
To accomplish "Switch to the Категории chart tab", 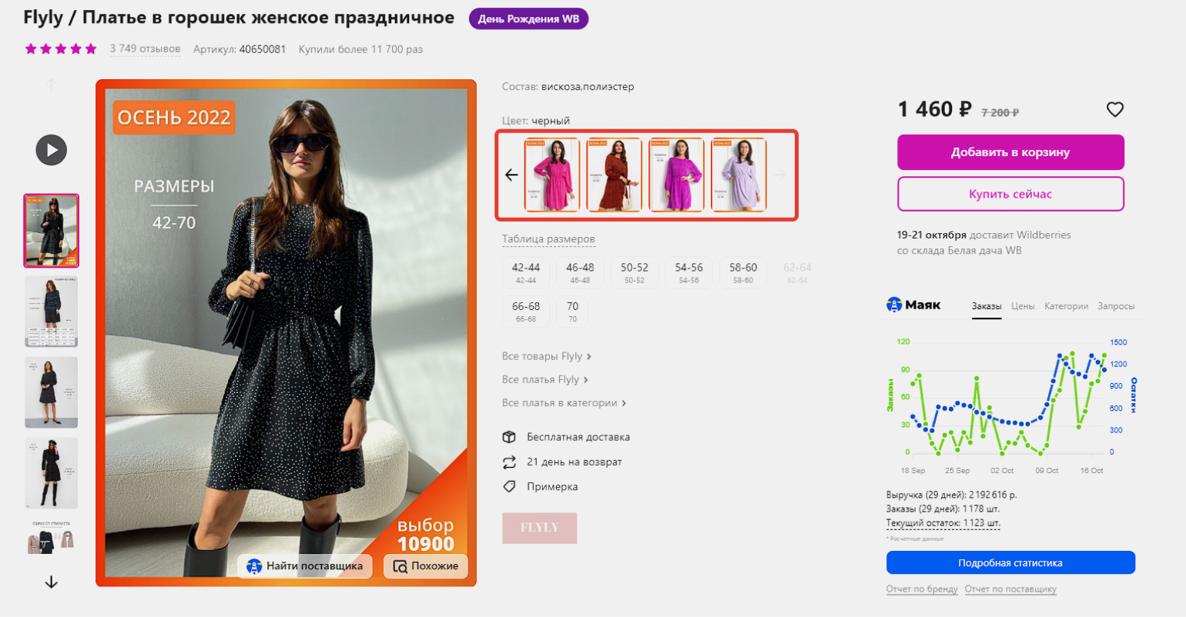I will pyautogui.click(x=1066, y=306).
